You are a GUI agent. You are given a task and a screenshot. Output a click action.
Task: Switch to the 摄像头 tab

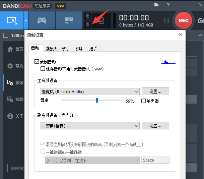tap(51, 49)
